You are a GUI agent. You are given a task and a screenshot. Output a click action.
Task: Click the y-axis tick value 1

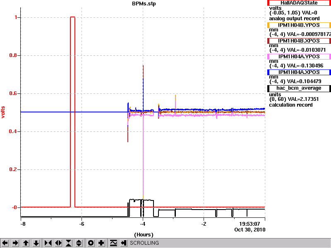coord(16,17)
